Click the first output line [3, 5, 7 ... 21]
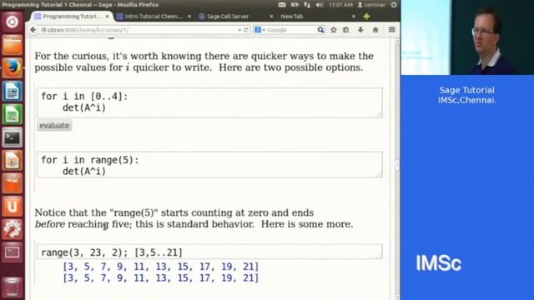Viewport: 534px width, 300px height. pos(161,267)
